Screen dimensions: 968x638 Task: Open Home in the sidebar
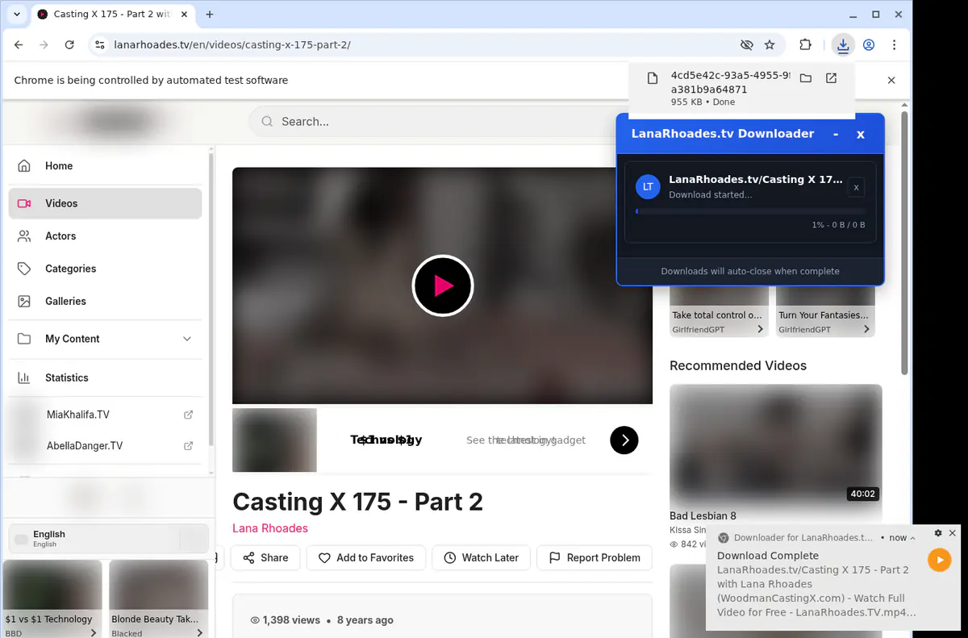pos(105,166)
